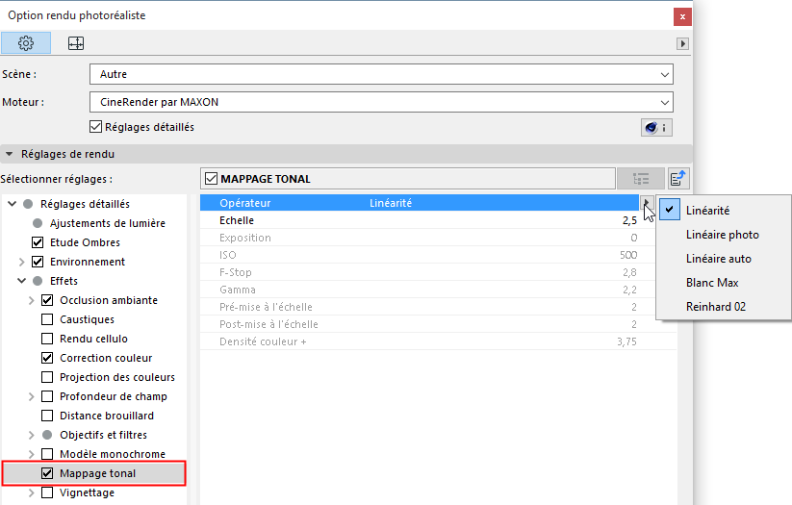The height and width of the screenshot is (505, 792).
Task: Switch to the render size tab icon
Action: click(76, 43)
